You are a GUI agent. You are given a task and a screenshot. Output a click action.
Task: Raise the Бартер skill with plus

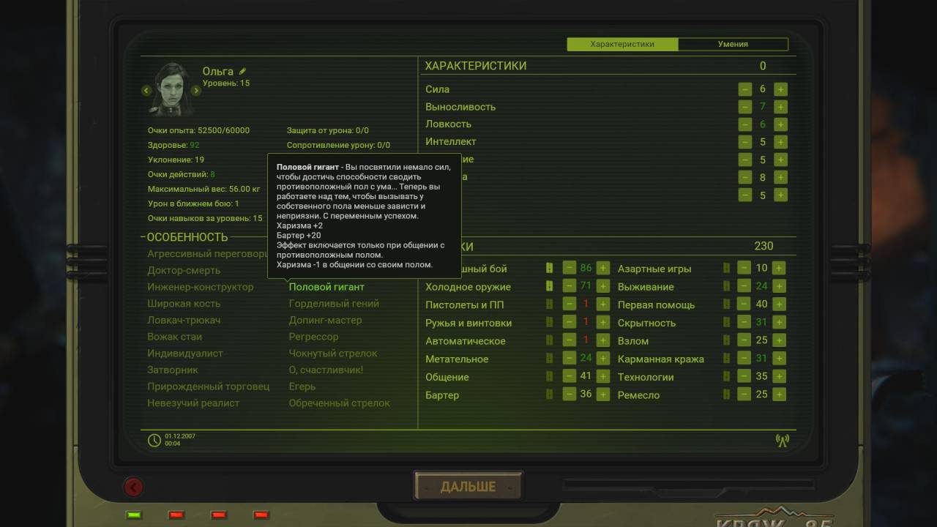(602, 395)
